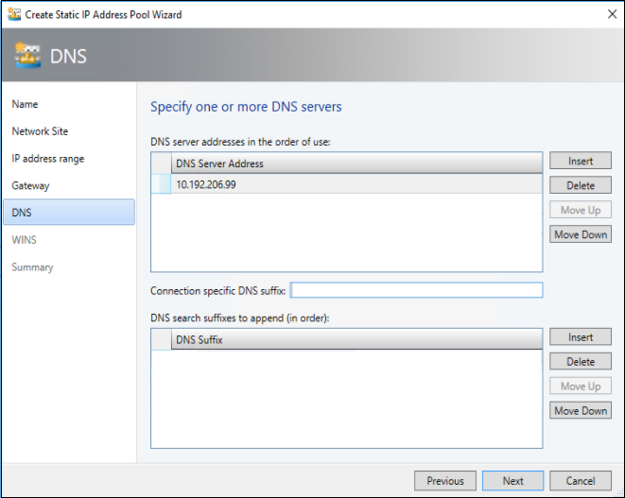Click the DNS Server Address column header
The image size is (625, 498).
coord(356,163)
